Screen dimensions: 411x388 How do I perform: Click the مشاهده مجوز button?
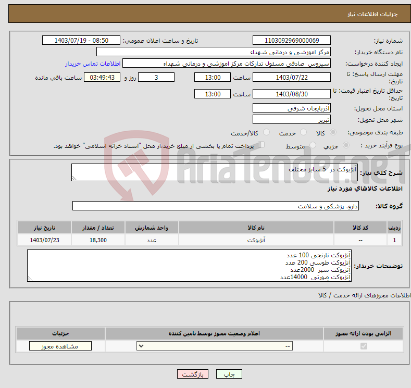click(60, 346)
